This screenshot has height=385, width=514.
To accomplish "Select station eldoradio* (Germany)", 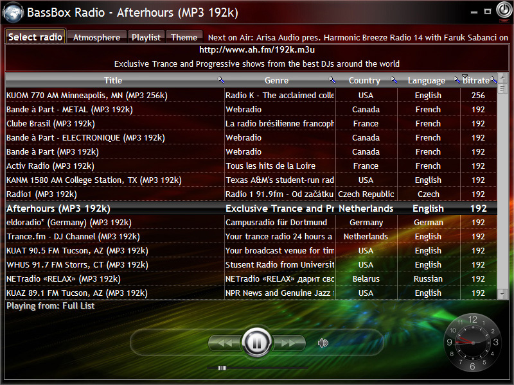I will 69,222.
